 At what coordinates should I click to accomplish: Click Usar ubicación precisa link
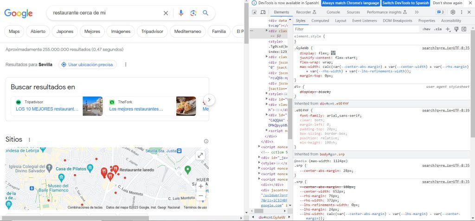88,65
